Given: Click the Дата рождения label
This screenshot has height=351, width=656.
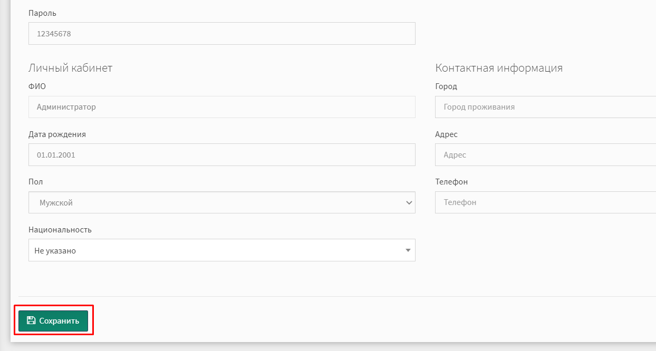Looking at the screenshot, I should 57,134.
